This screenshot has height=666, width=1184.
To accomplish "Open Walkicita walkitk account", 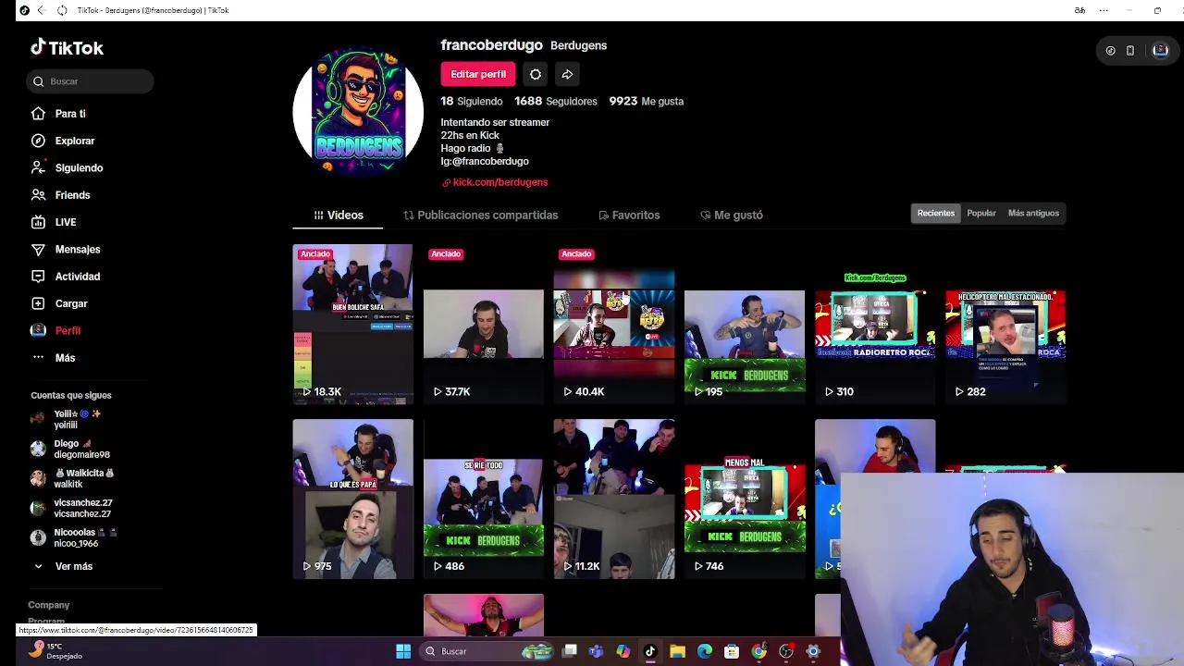I will 73,478.
